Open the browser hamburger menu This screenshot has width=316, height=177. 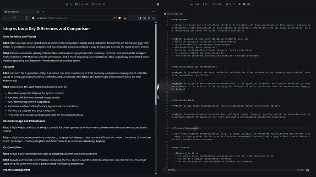[153, 18]
